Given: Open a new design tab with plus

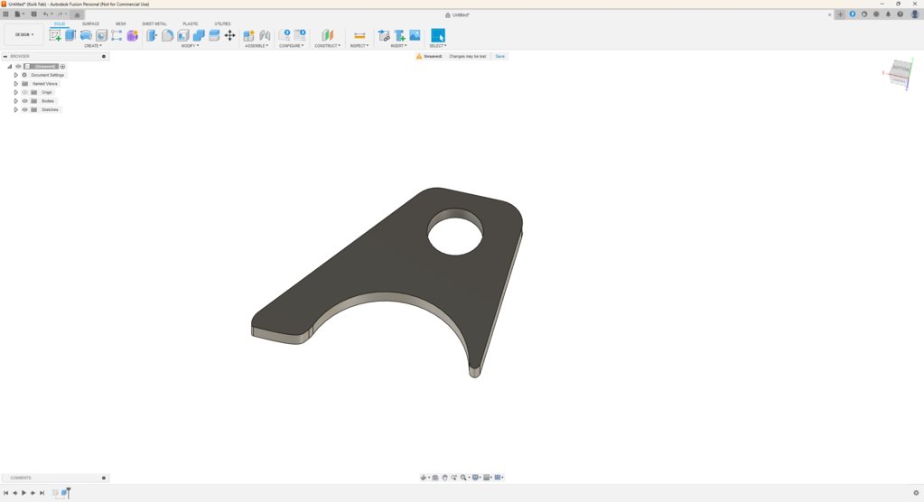Looking at the screenshot, I should [840, 14].
